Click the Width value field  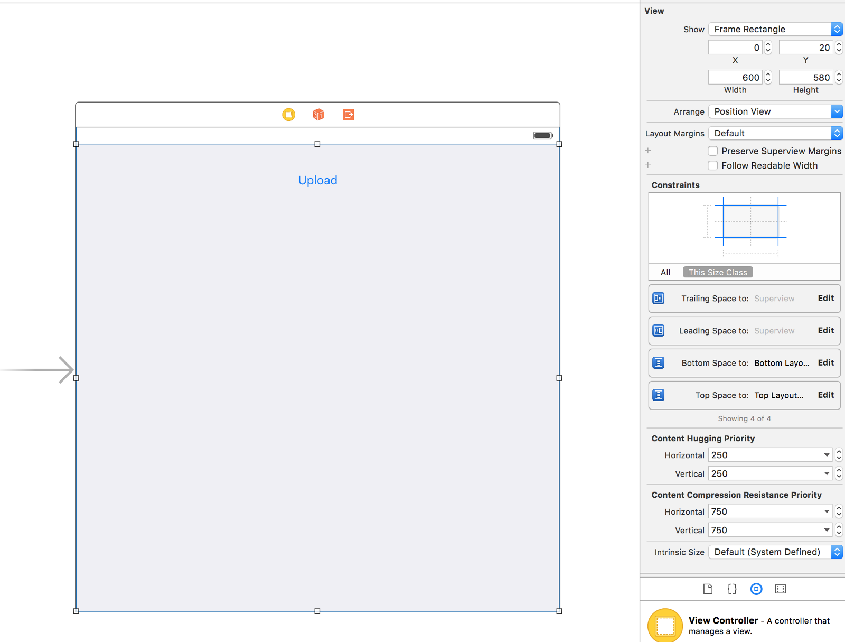pos(735,78)
